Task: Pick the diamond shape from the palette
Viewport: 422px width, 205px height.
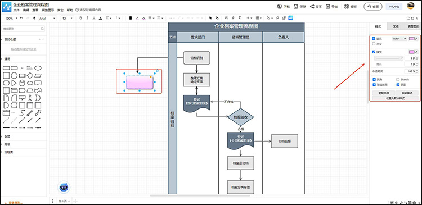Action: [30, 75]
